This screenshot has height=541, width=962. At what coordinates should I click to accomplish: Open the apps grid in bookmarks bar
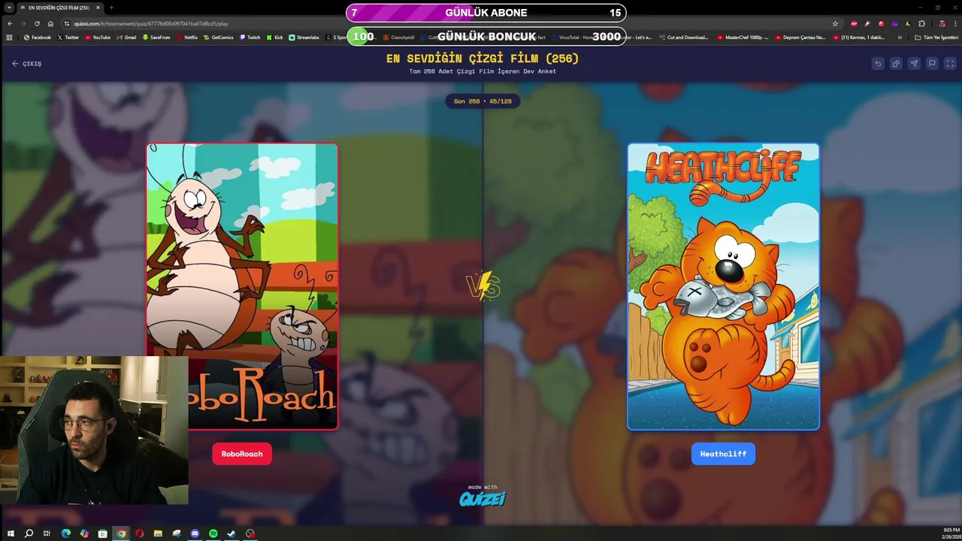pyautogui.click(x=9, y=37)
